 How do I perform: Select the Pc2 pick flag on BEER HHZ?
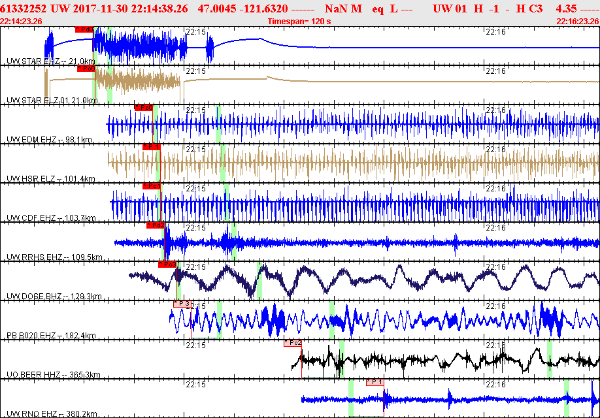(292, 343)
